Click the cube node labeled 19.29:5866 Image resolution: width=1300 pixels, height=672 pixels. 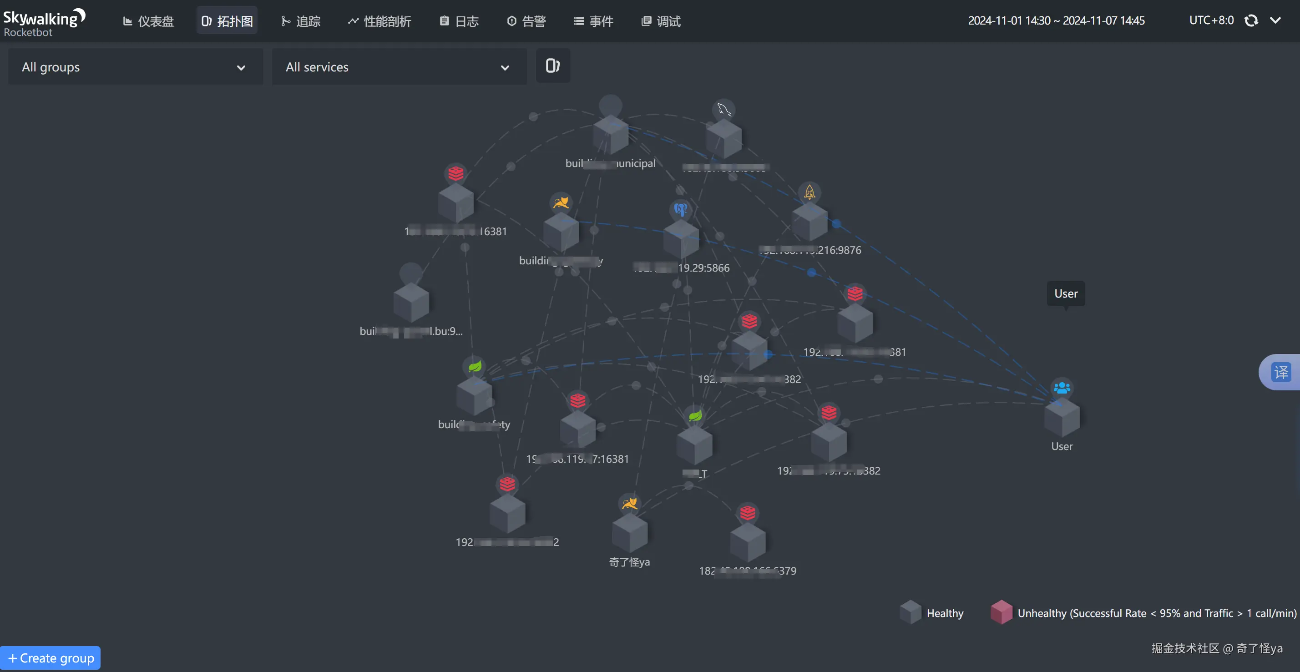point(681,240)
